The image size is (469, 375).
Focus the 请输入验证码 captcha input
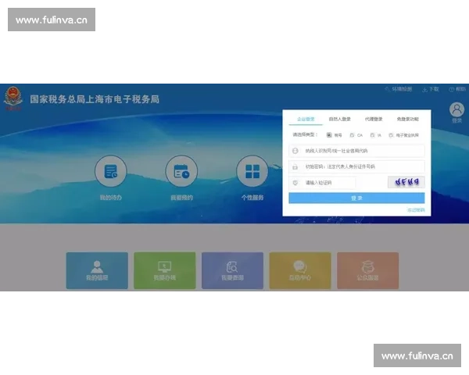[x=322, y=182]
